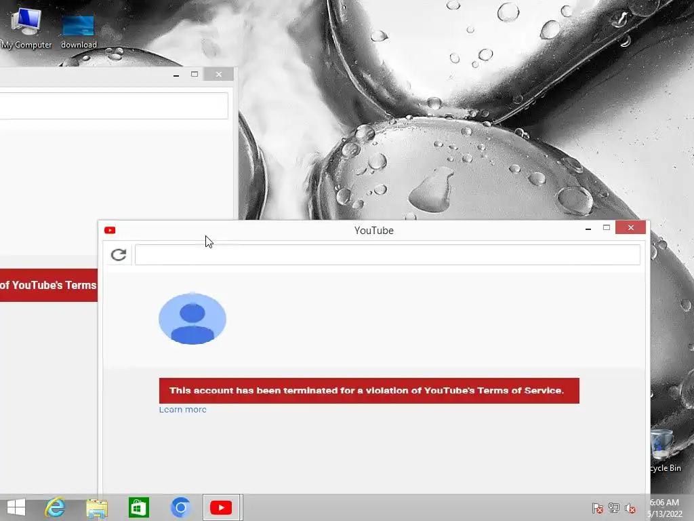Close the background window
The width and height of the screenshot is (694, 521).
219,74
